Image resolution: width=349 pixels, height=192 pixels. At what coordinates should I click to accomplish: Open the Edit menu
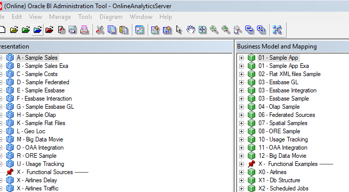[17, 17]
